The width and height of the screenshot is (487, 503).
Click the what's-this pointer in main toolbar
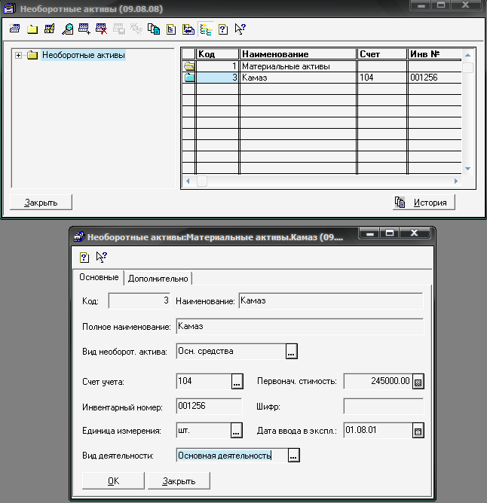coord(240,29)
